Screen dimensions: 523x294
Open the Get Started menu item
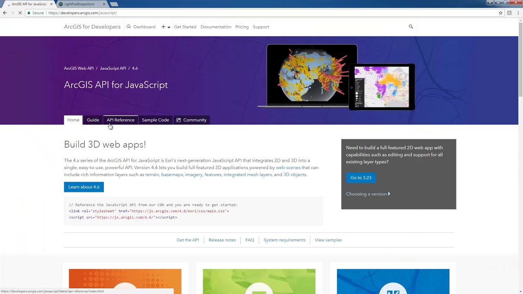click(x=185, y=27)
